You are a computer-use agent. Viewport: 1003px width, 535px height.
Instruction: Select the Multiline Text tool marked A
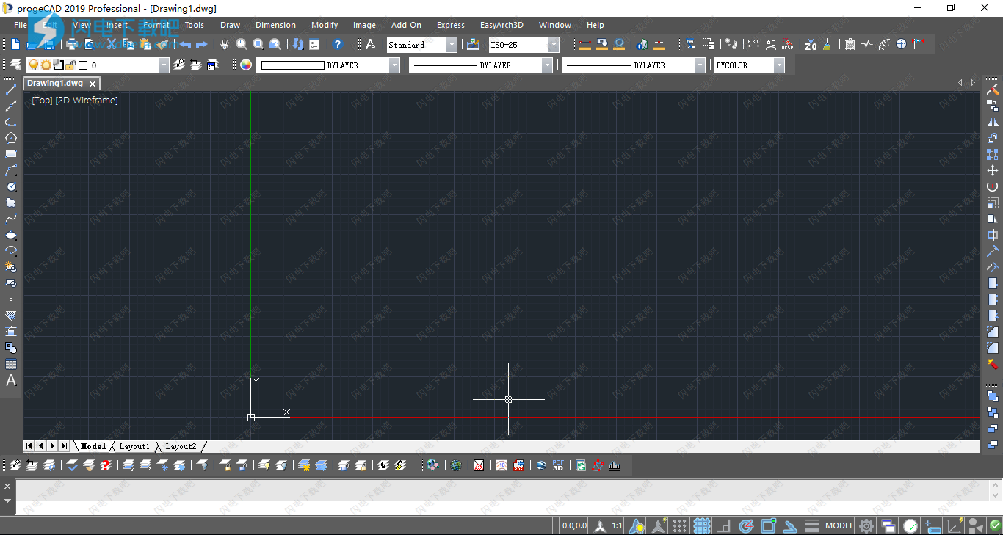(11, 380)
